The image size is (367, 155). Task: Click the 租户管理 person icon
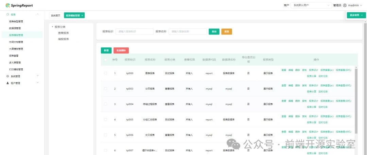tap(8, 83)
